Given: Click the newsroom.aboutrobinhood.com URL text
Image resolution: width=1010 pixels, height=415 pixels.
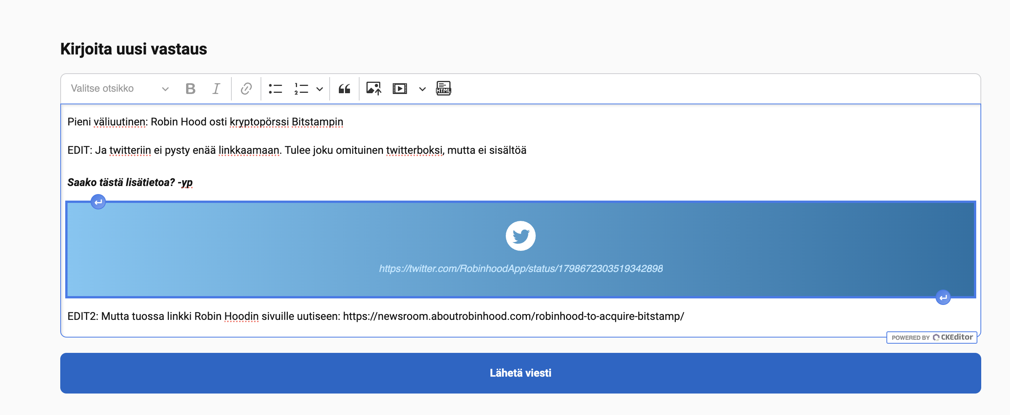Looking at the screenshot, I should click(513, 316).
